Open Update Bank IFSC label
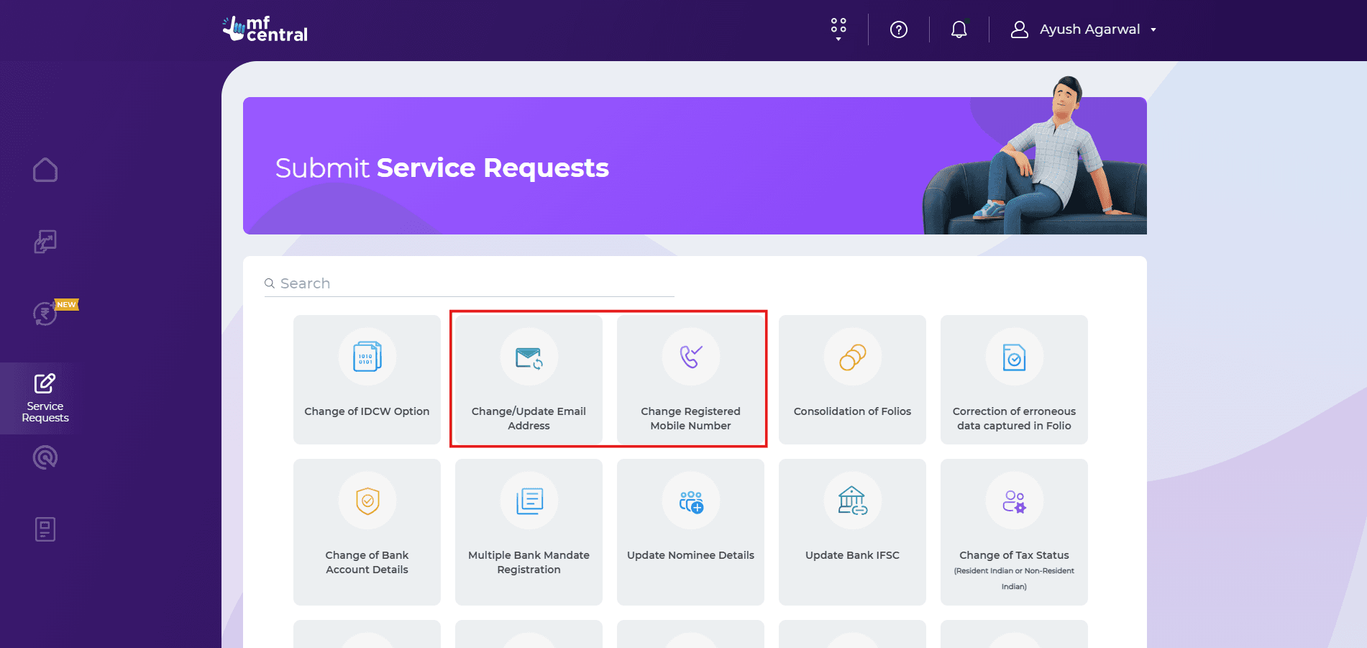This screenshot has width=1367, height=648. click(x=852, y=555)
